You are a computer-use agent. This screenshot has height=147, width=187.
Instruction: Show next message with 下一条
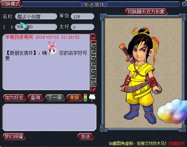pyautogui.click(x=55, y=97)
